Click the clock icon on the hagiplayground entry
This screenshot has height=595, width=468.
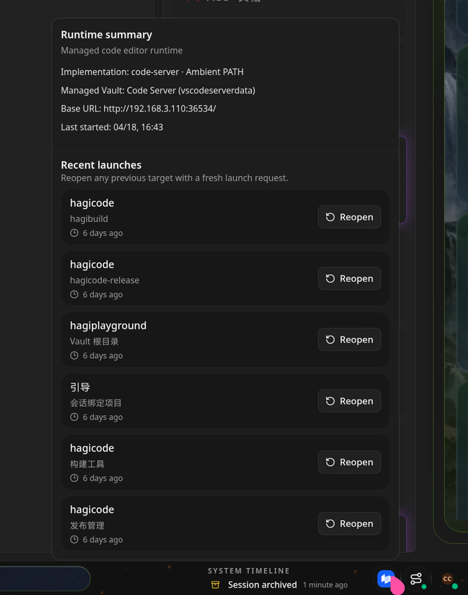tap(74, 356)
